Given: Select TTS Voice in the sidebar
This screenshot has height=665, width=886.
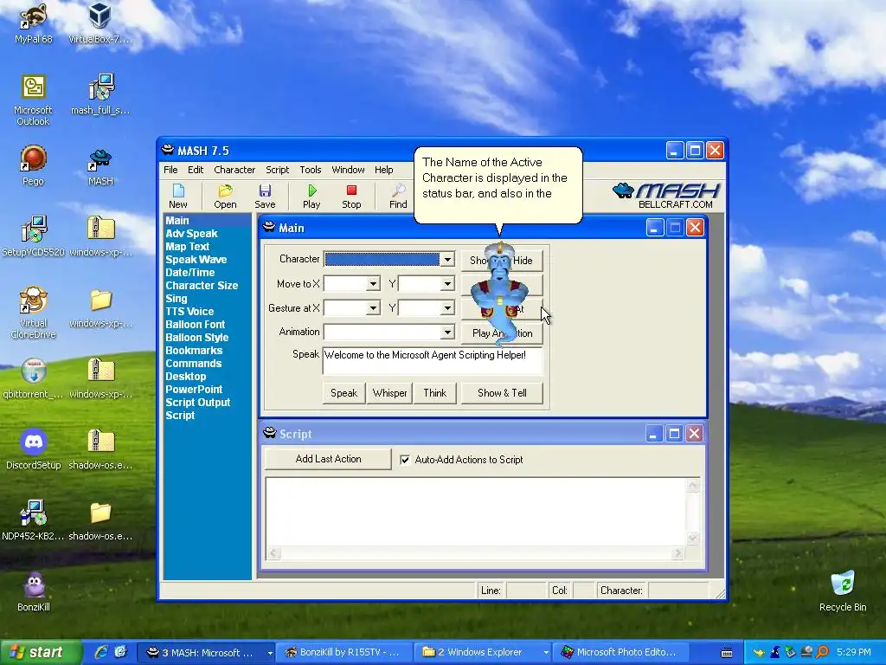Looking at the screenshot, I should [x=189, y=312].
